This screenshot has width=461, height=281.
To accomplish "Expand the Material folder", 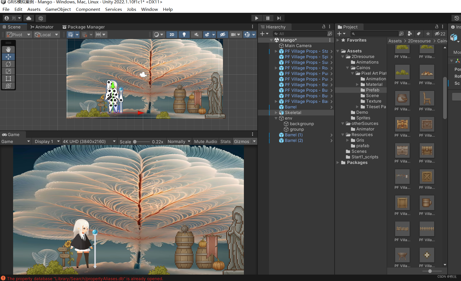I will point(357,84).
